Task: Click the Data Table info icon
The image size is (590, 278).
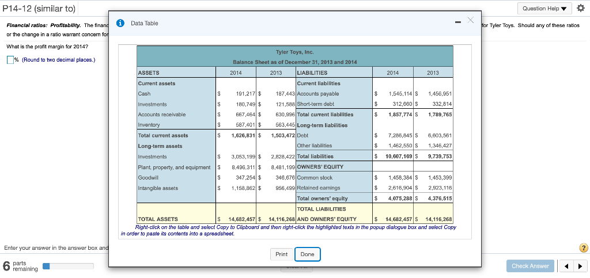Action: (x=120, y=23)
